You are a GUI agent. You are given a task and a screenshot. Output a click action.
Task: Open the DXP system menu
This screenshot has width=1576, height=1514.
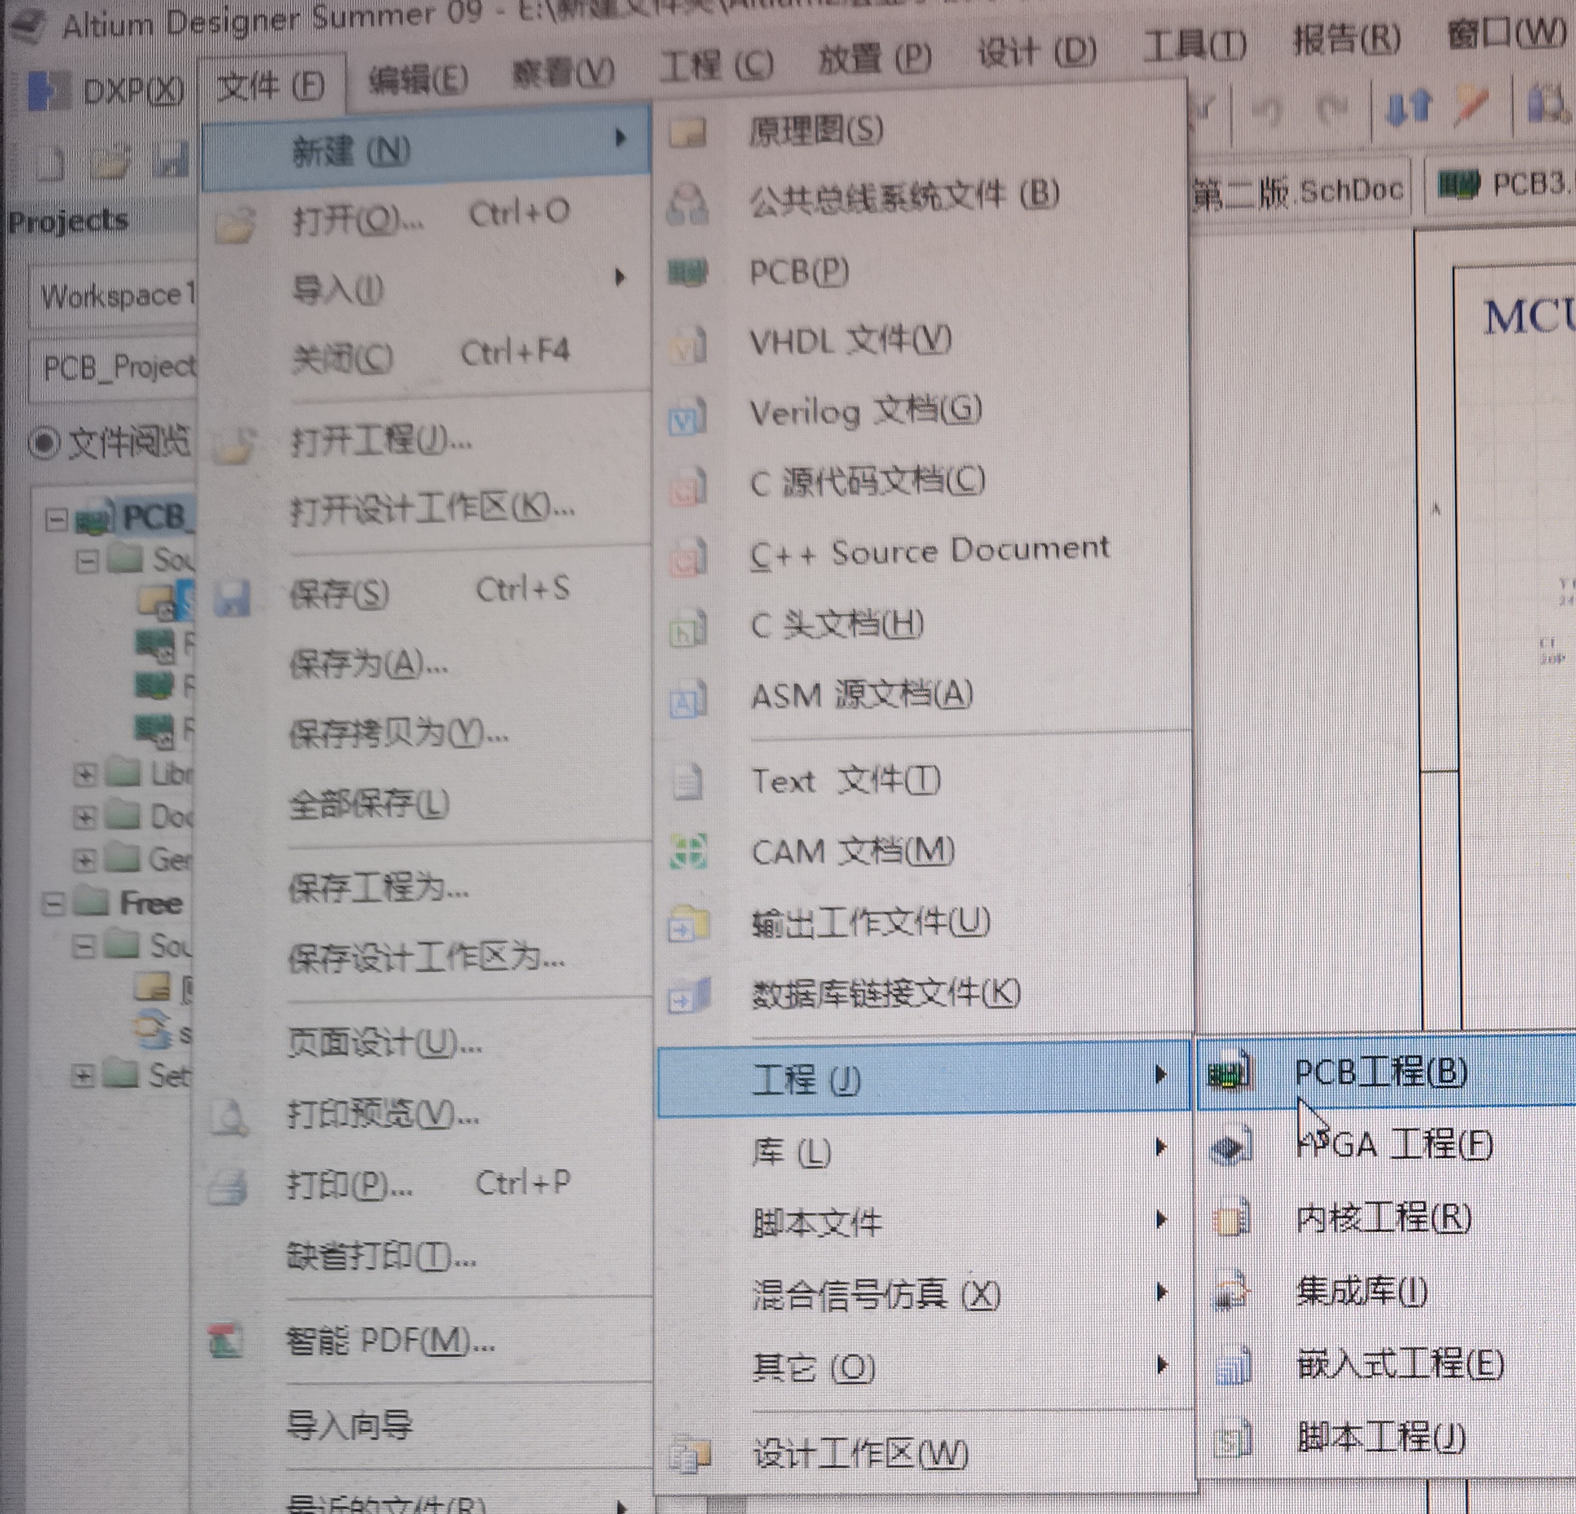106,90
